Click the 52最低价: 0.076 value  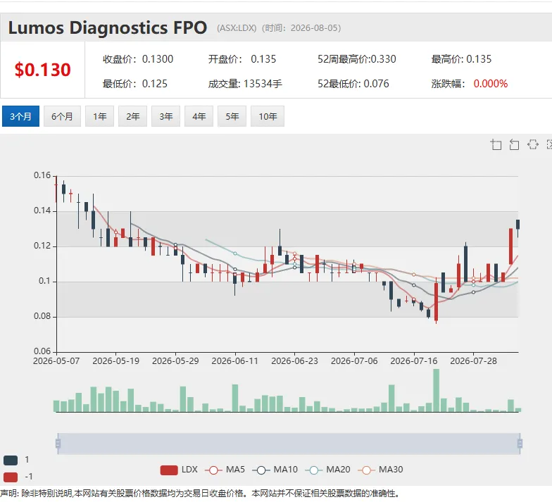click(353, 84)
